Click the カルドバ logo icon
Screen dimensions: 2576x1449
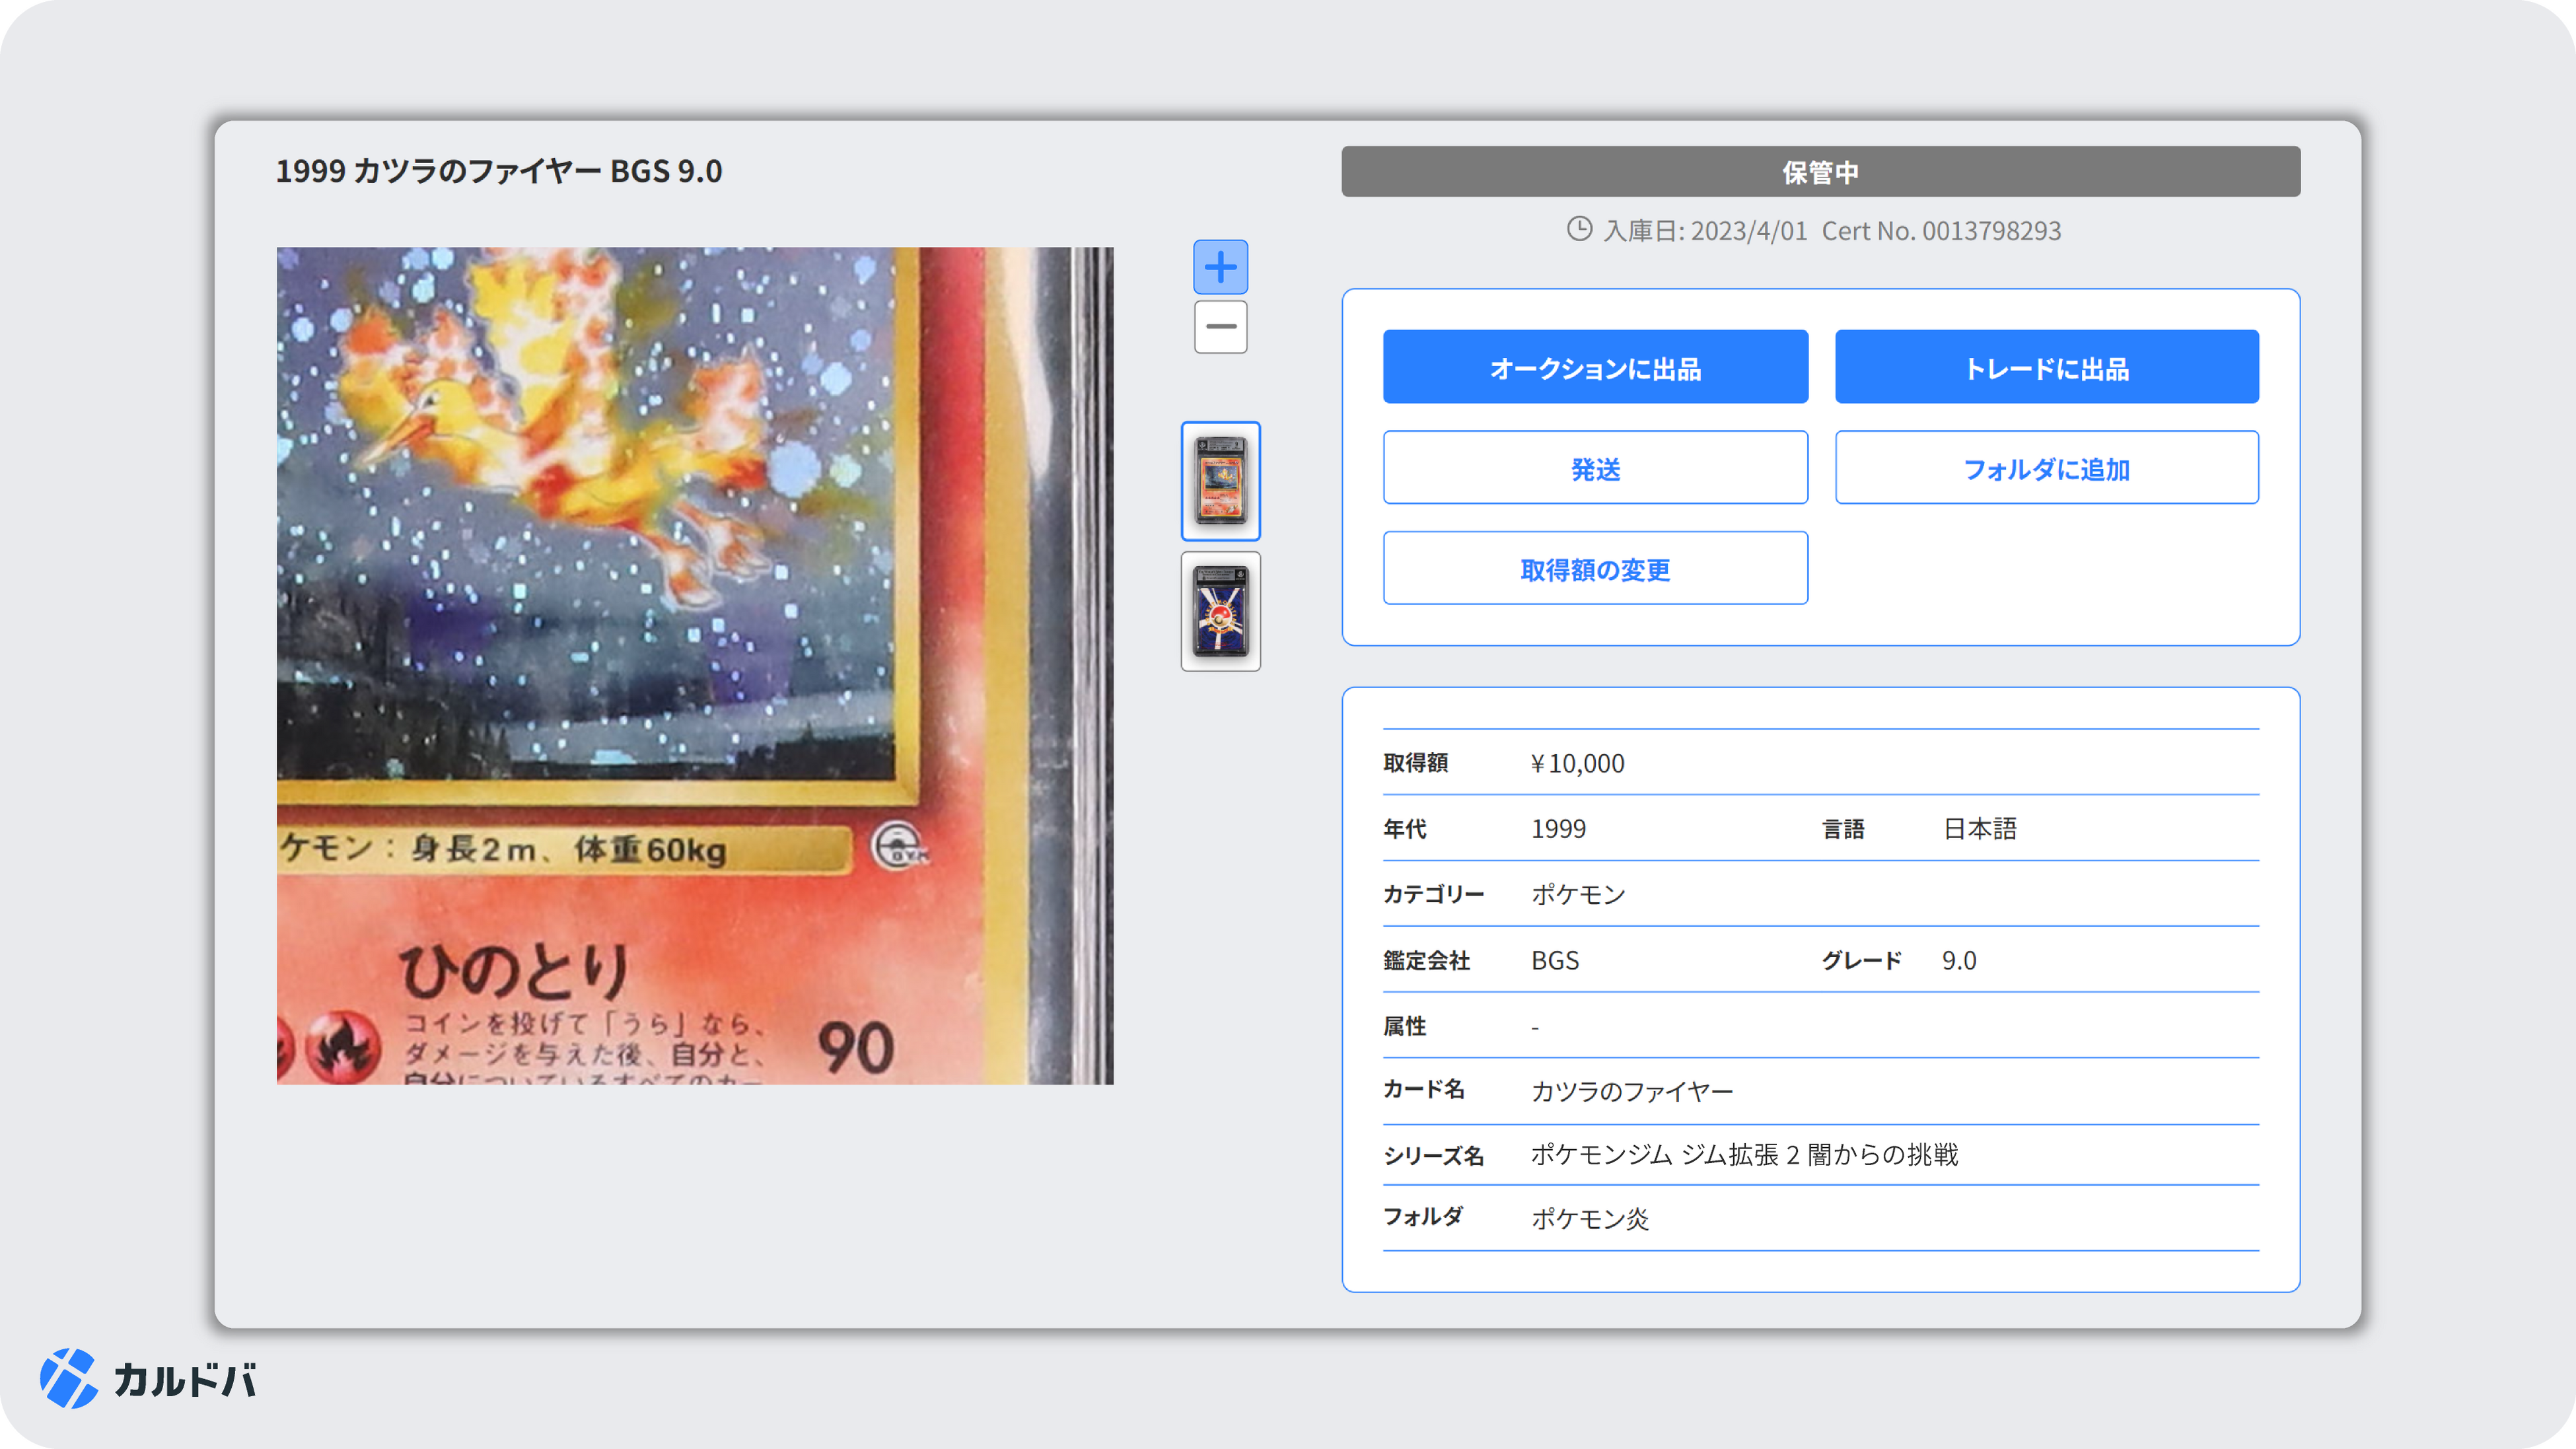point(68,1378)
